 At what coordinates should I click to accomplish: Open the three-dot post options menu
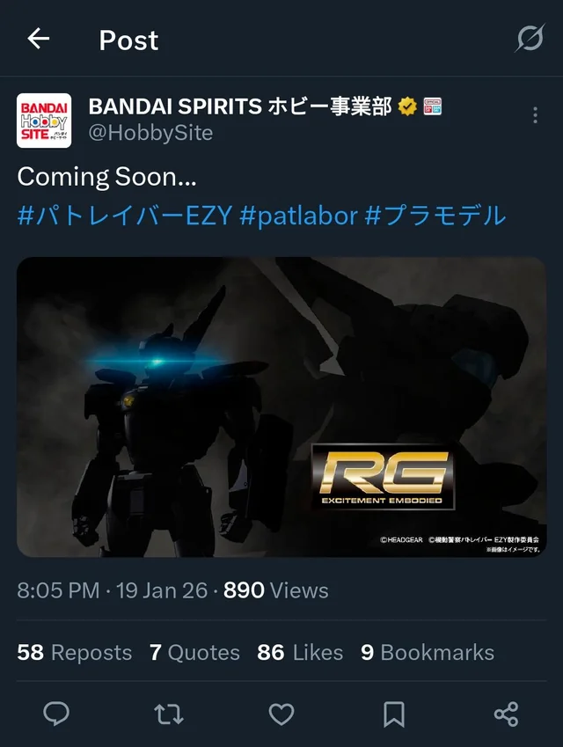tap(536, 115)
